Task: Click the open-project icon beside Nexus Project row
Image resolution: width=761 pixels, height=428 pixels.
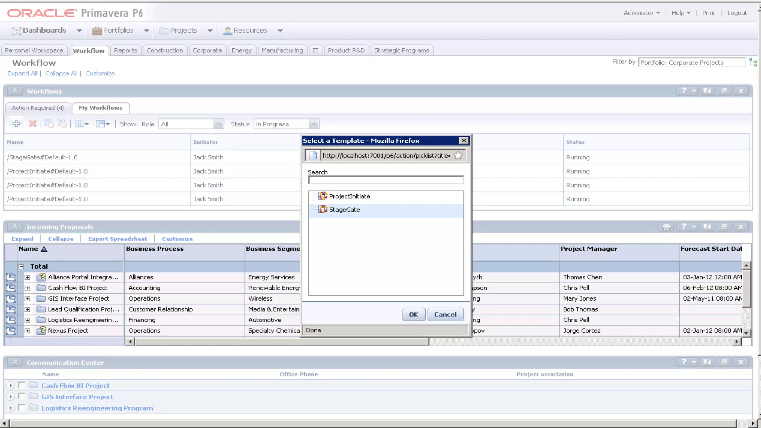Action: pyautogui.click(x=11, y=330)
